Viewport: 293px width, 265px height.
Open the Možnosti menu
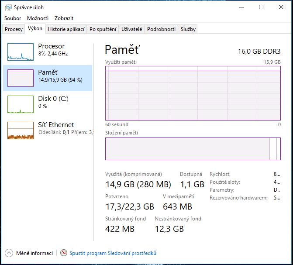38,18
